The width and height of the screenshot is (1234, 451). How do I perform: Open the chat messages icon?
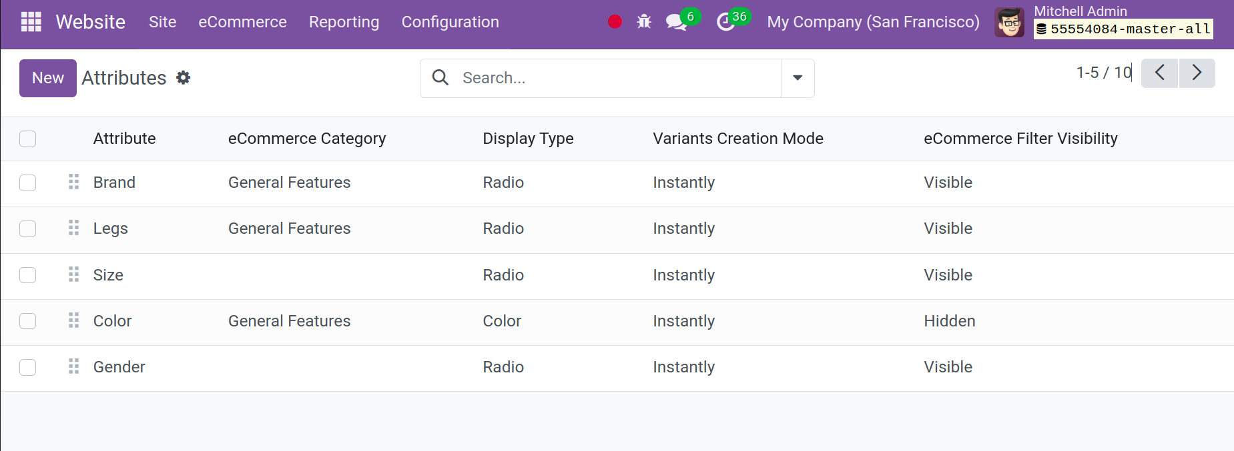(676, 22)
